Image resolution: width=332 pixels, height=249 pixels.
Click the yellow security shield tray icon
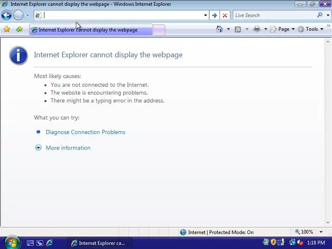(x=273, y=242)
